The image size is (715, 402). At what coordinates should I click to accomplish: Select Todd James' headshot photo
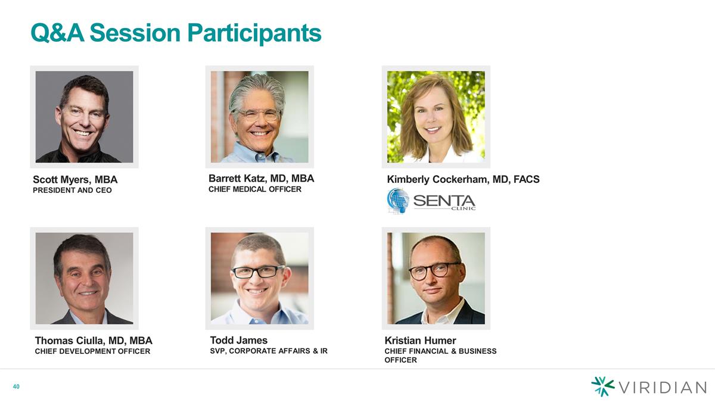pos(260,278)
